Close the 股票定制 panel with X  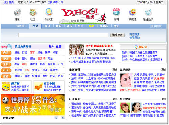[63, 118]
